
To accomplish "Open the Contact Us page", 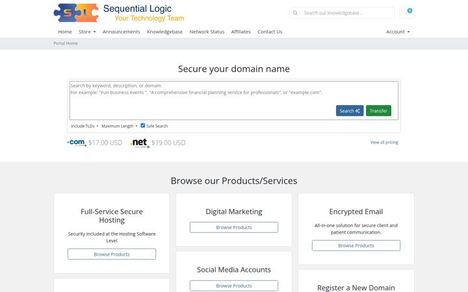I will pyautogui.click(x=270, y=32).
